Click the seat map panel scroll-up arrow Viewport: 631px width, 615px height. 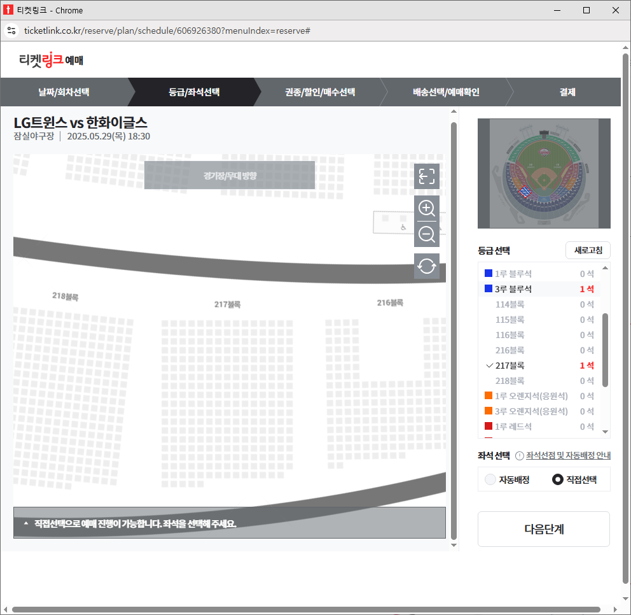click(454, 111)
